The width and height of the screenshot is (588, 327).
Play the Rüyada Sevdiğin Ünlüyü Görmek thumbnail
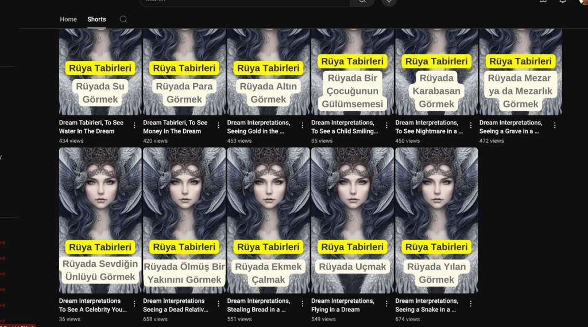[100, 220]
